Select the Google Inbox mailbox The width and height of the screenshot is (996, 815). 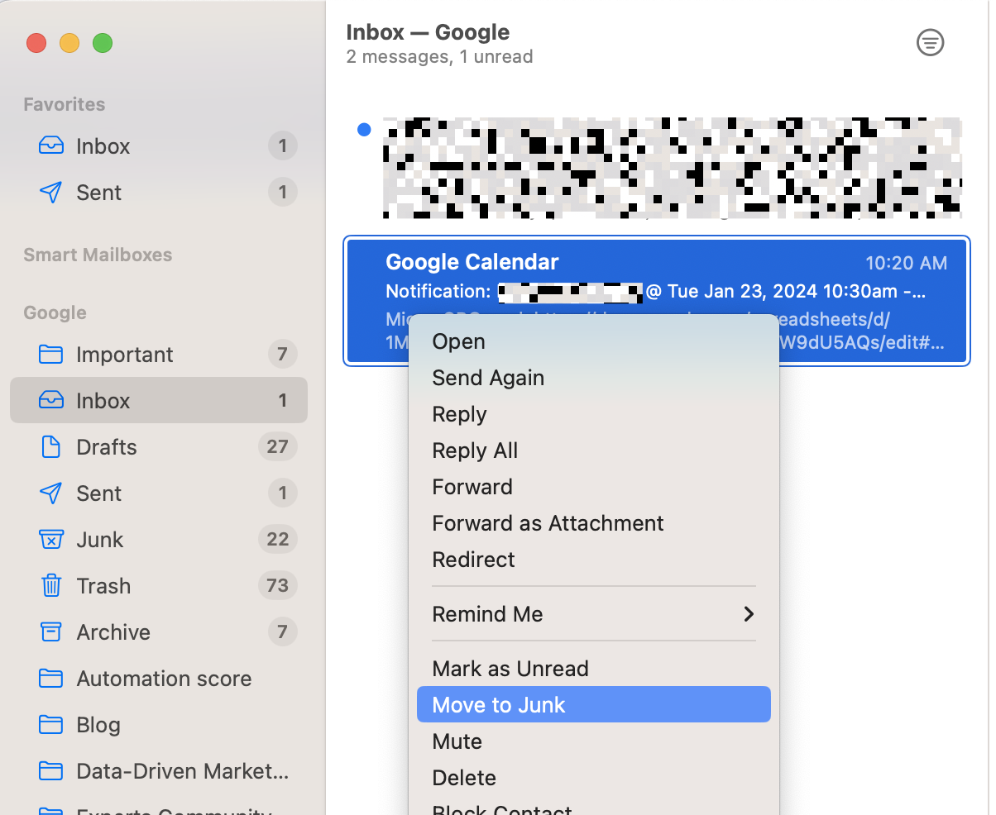click(x=159, y=401)
